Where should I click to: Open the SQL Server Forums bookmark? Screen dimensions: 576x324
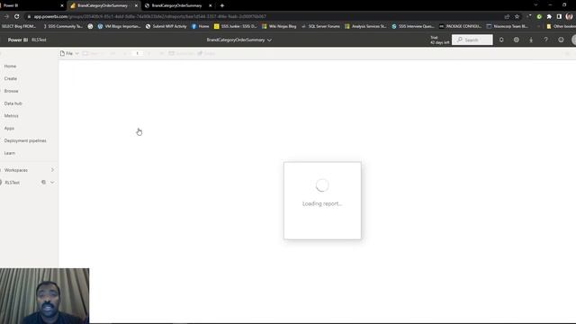320,26
